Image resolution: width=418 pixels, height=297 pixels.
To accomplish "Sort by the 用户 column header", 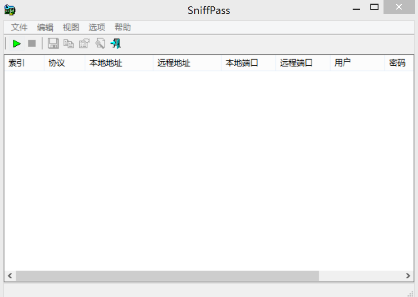I will click(358, 63).
